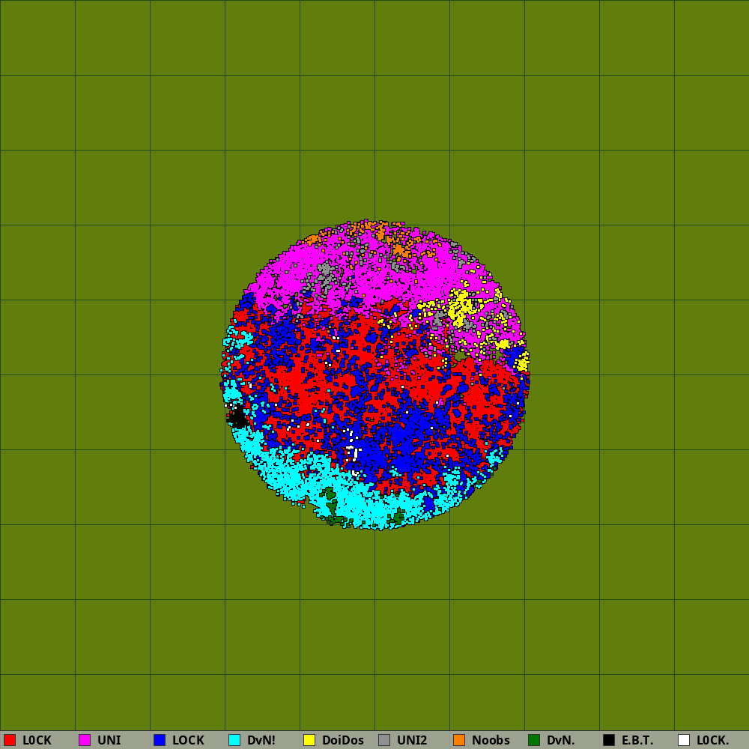Select the DvN! legend label
Viewport: 749px width, 749px height.
(x=261, y=740)
